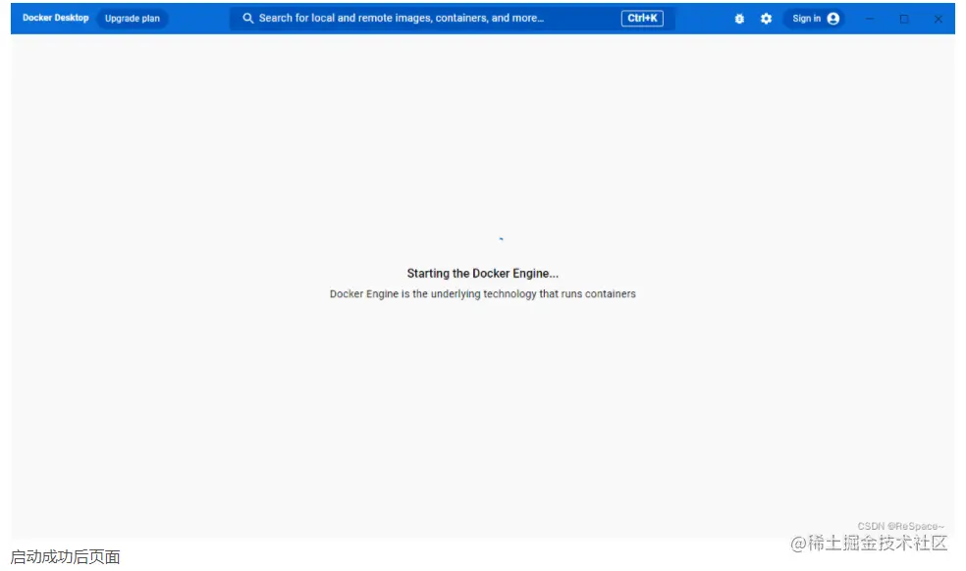Open Docker Desktop settings gear

pyautogui.click(x=766, y=19)
